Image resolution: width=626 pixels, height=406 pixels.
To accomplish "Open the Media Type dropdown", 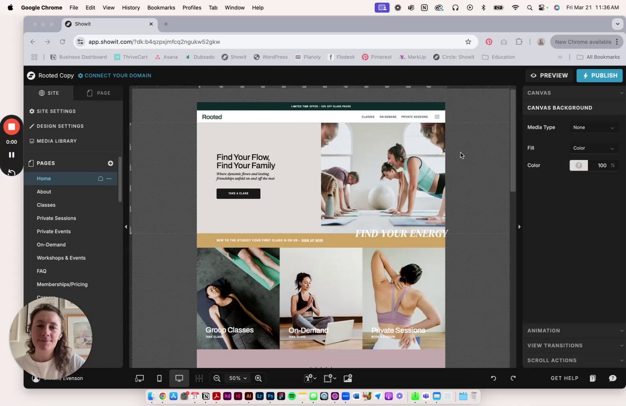I will point(593,128).
